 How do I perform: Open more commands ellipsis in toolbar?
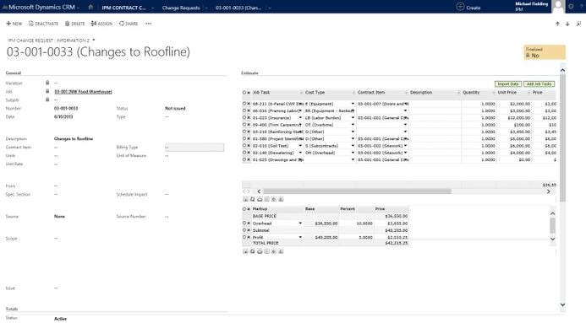[x=148, y=24]
